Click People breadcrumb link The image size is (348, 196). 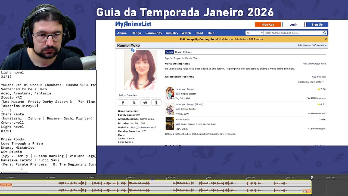pyautogui.click(x=177, y=58)
